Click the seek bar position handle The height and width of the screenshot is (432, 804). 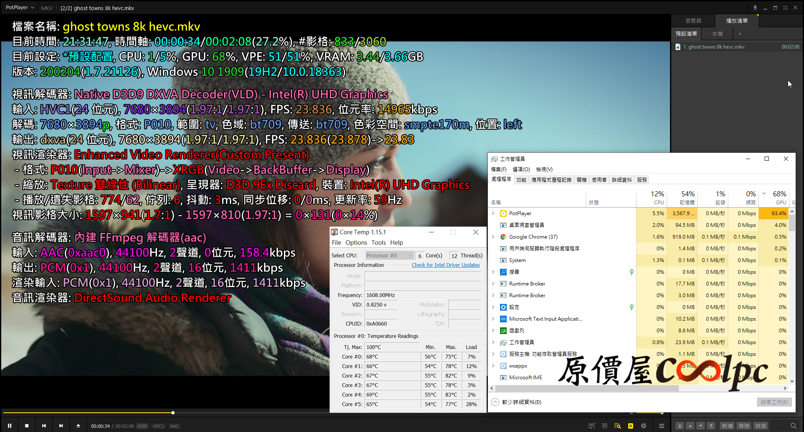pos(173,413)
